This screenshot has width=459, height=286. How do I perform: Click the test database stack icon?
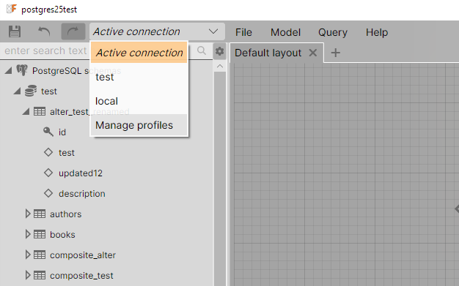[31, 91]
